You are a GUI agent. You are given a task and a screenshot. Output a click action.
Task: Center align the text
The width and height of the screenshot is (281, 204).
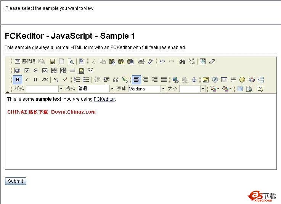[x=146, y=80]
